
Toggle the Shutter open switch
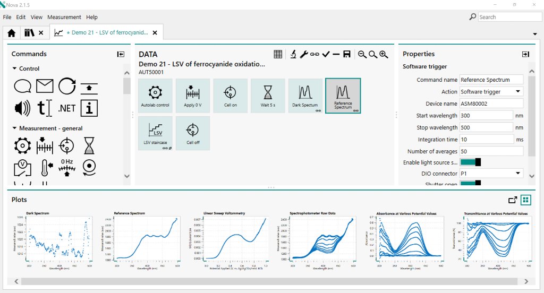(x=470, y=183)
